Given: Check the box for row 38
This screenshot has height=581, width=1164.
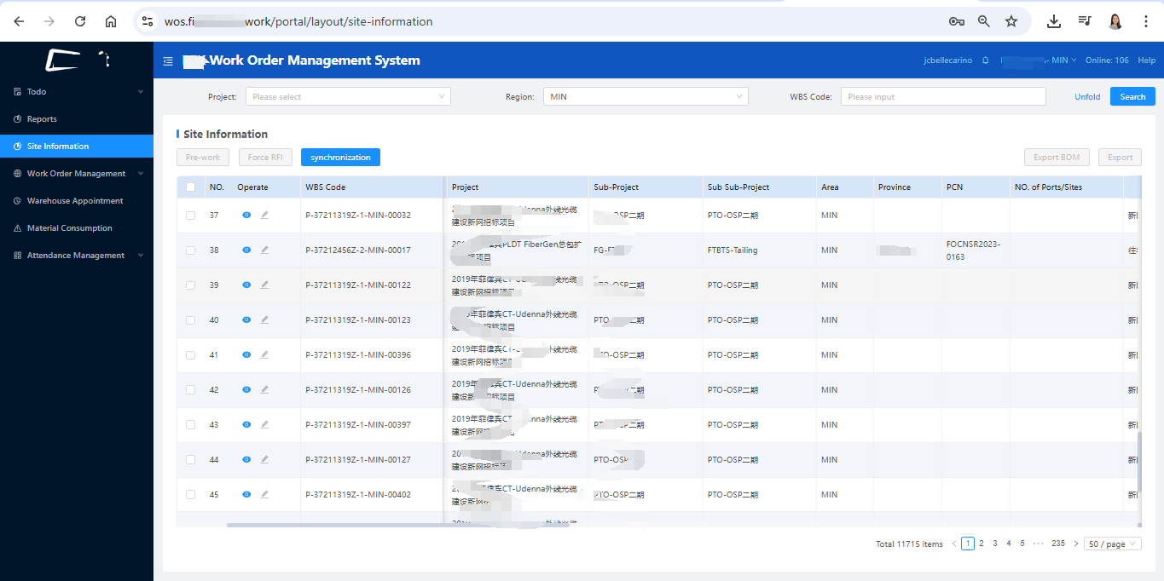Looking at the screenshot, I should [190, 250].
